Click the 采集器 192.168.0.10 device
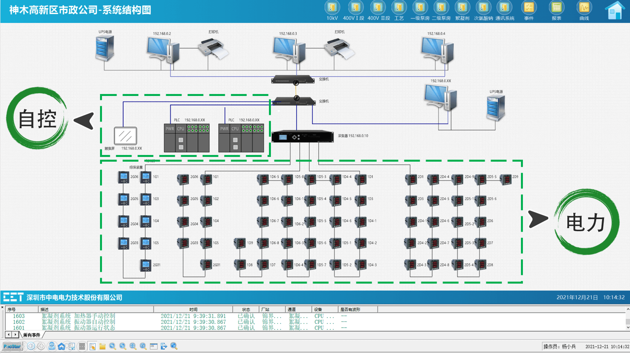This screenshot has height=354, width=630. [x=302, y=136]
